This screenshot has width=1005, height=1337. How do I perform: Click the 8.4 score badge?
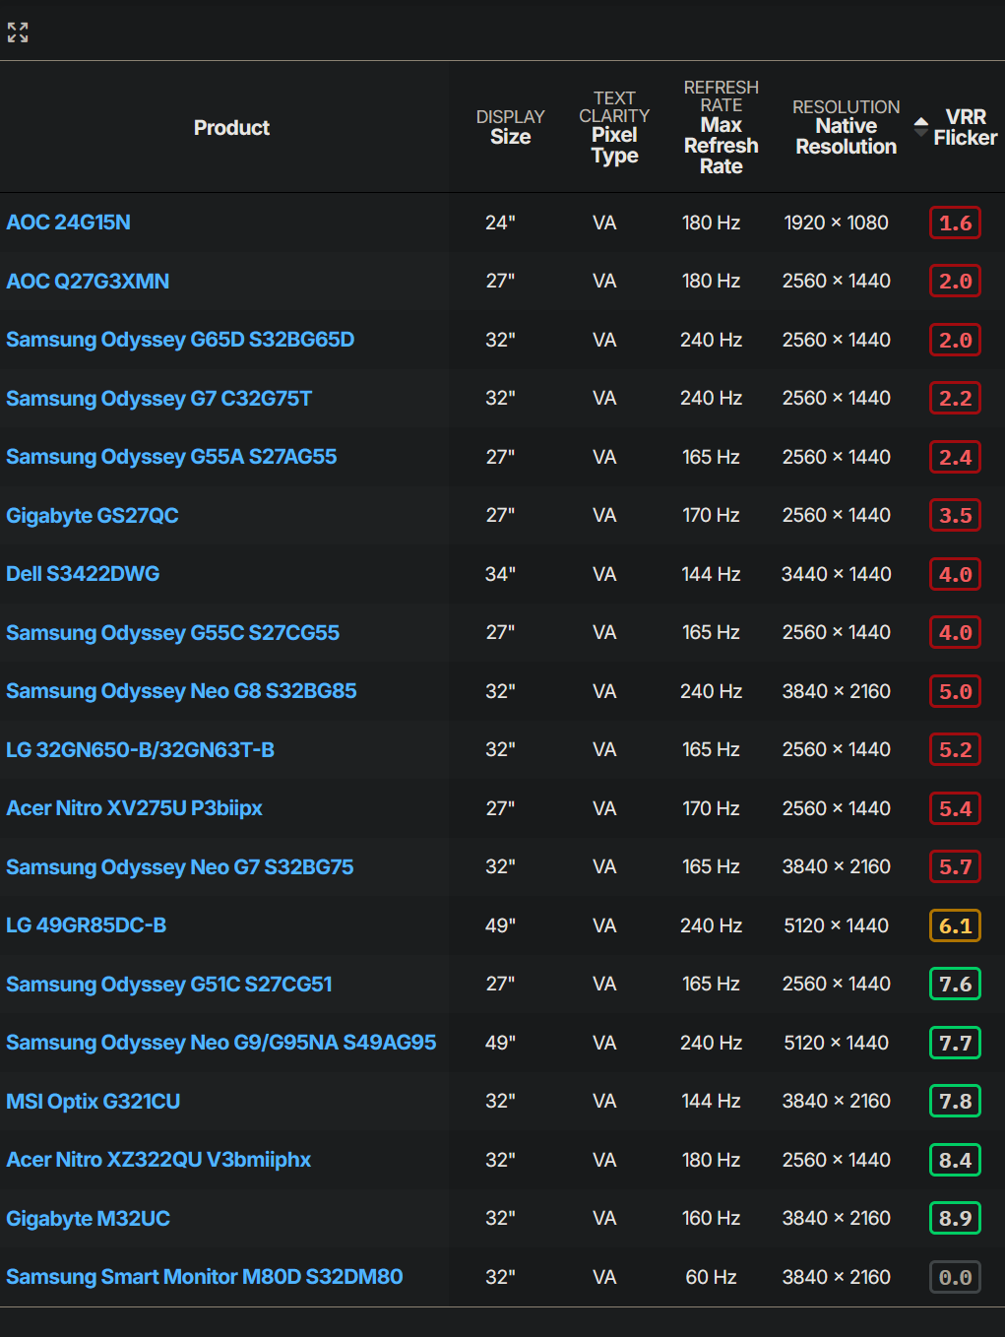955,1160
